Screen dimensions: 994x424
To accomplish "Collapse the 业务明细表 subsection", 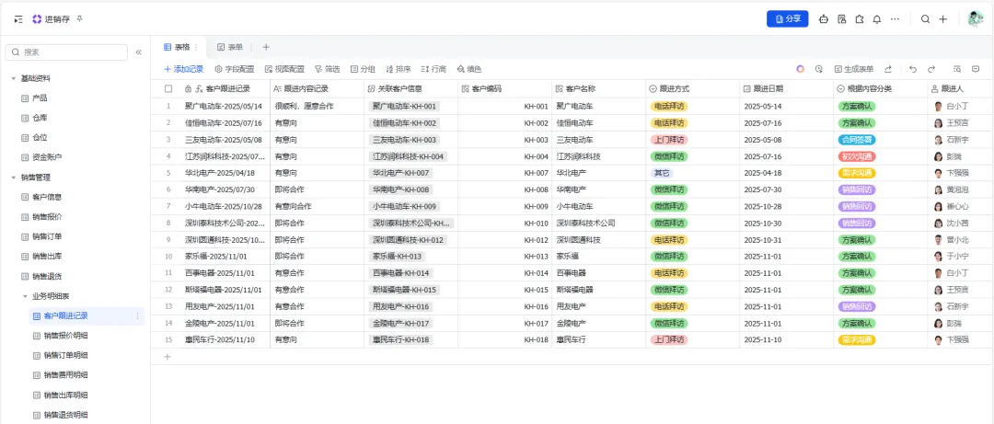I will click(x=25, y=296).
